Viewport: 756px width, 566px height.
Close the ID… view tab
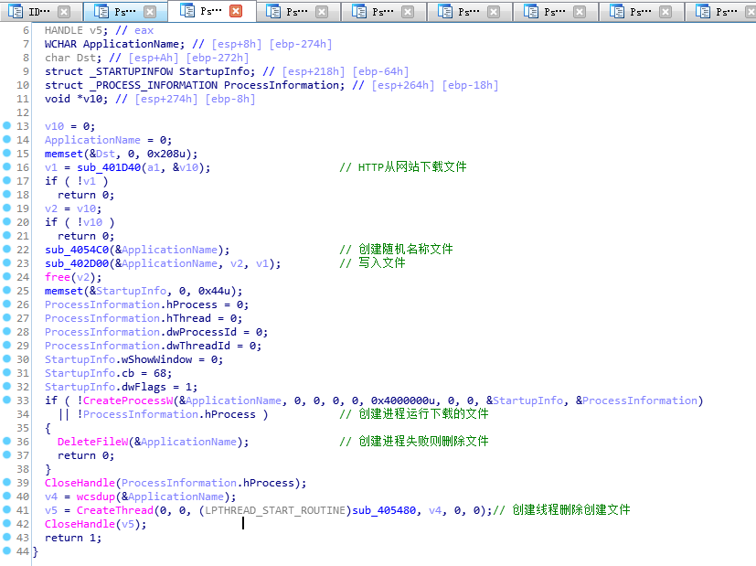pos(64,12)
